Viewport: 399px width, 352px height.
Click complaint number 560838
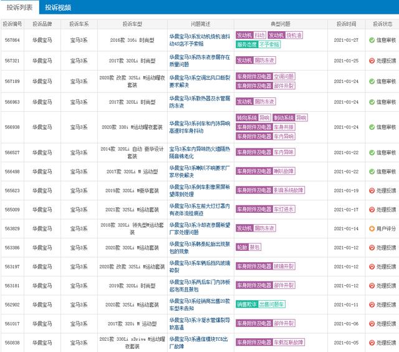point(12,343)
